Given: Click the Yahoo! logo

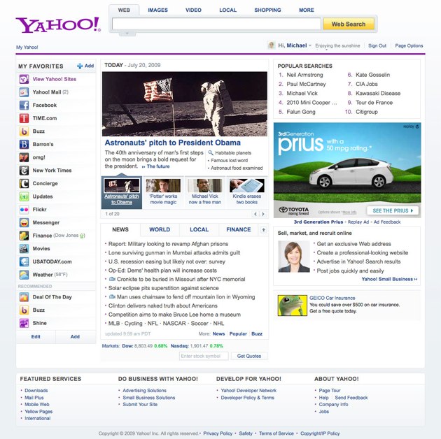Looking at the screenshot, I should [58, 25].
